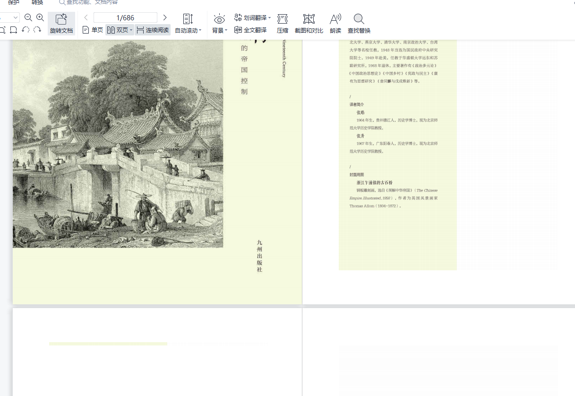Expand the 自动滚动 dropdown arrow

point(200,30)
